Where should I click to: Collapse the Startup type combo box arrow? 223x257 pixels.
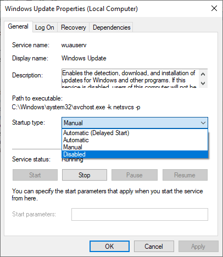(203, 123)
